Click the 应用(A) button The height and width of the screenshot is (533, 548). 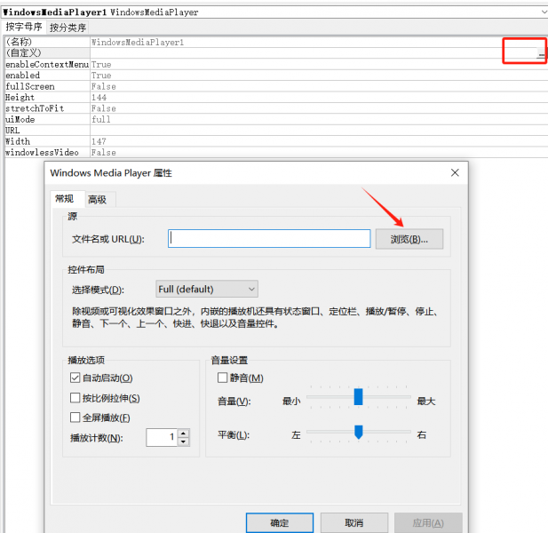coord(428,523)
